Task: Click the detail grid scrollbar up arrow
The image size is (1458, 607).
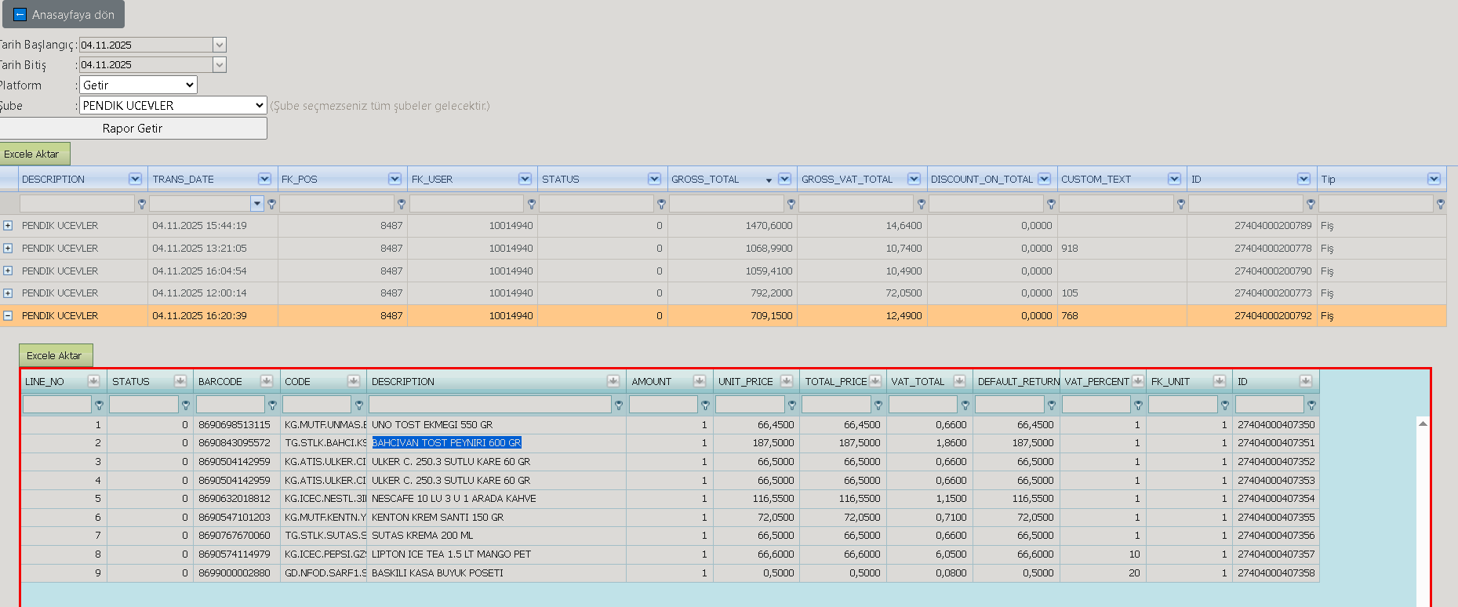Action: pyautogui.click(x=1423, y=424)
